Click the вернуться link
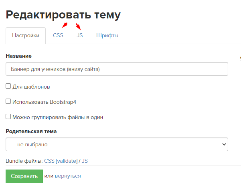 point(68,176)
